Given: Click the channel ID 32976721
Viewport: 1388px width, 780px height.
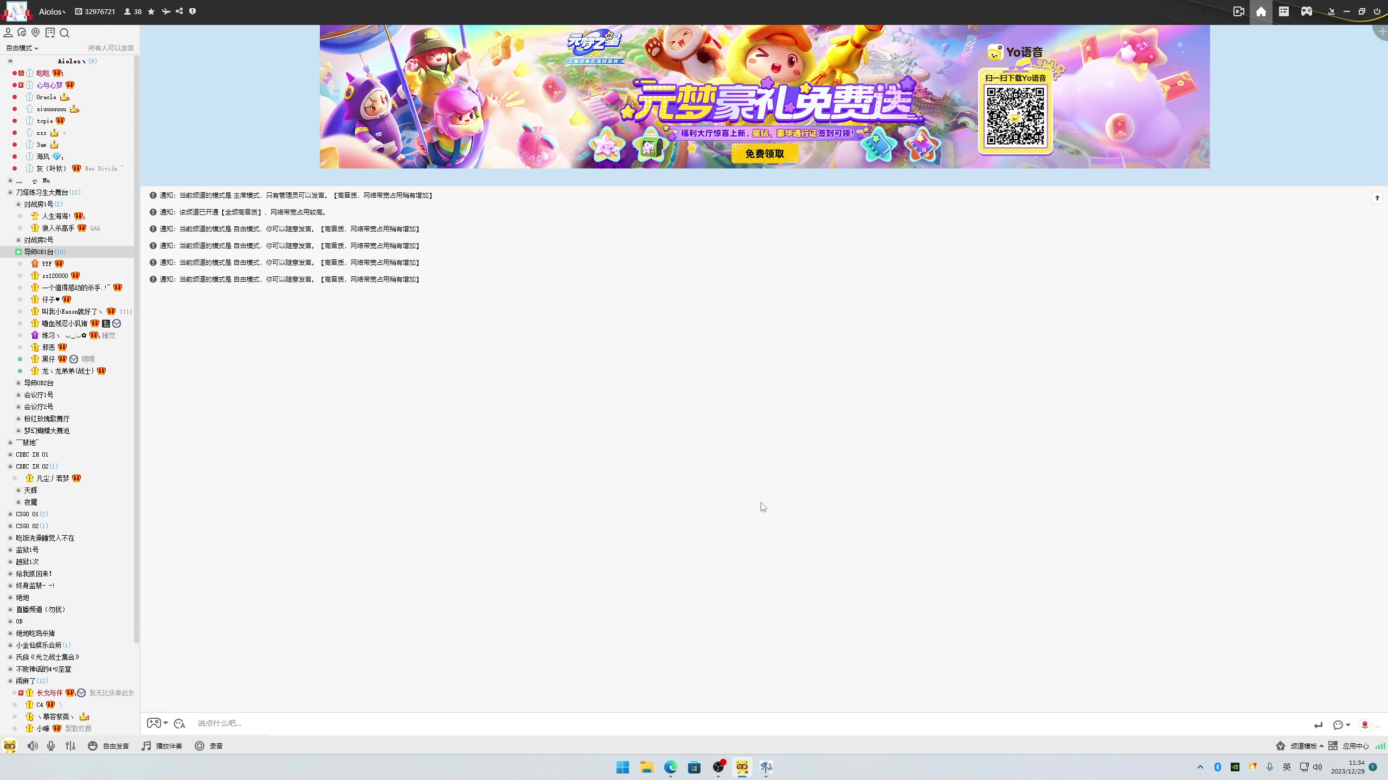Looking at the screenshot, I should click(95, 11).
